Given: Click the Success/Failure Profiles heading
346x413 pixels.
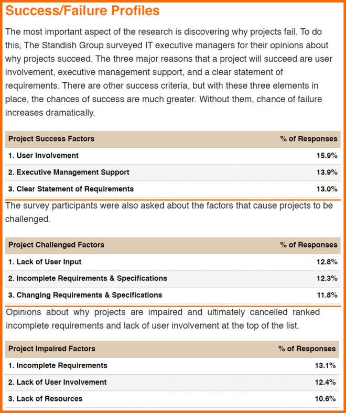Looking at the screenshot, I should (x=82, y=10).
